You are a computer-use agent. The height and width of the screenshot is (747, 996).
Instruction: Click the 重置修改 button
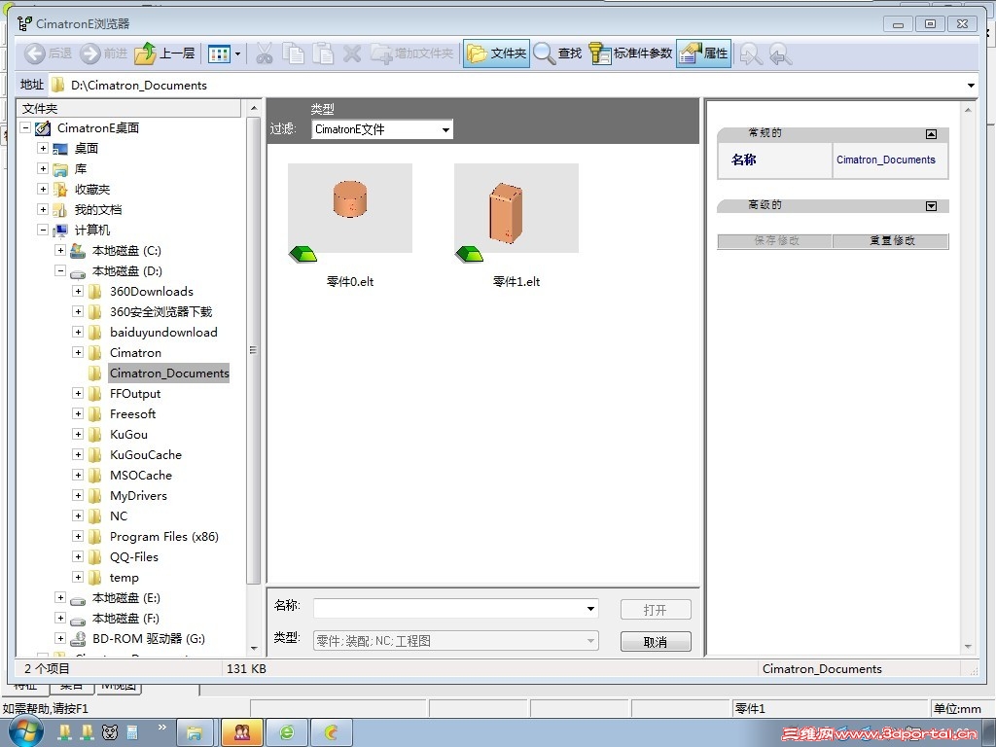click(x=891, y=241)
